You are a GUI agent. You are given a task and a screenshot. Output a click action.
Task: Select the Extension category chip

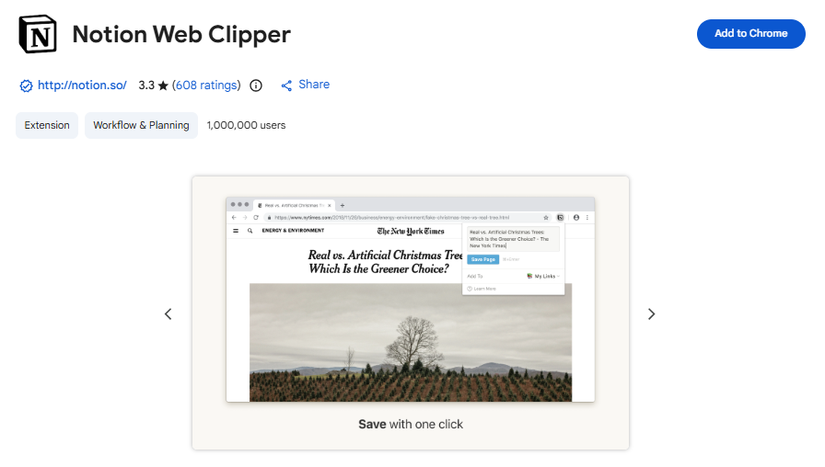coord(47,126)
